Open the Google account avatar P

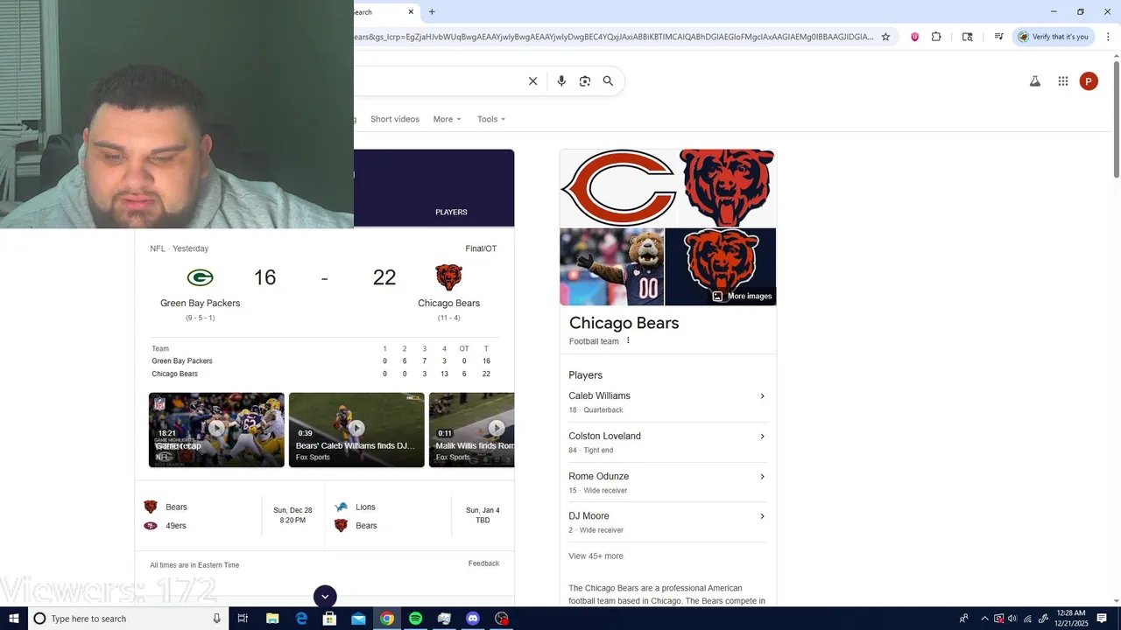[x=1089, y=81]
